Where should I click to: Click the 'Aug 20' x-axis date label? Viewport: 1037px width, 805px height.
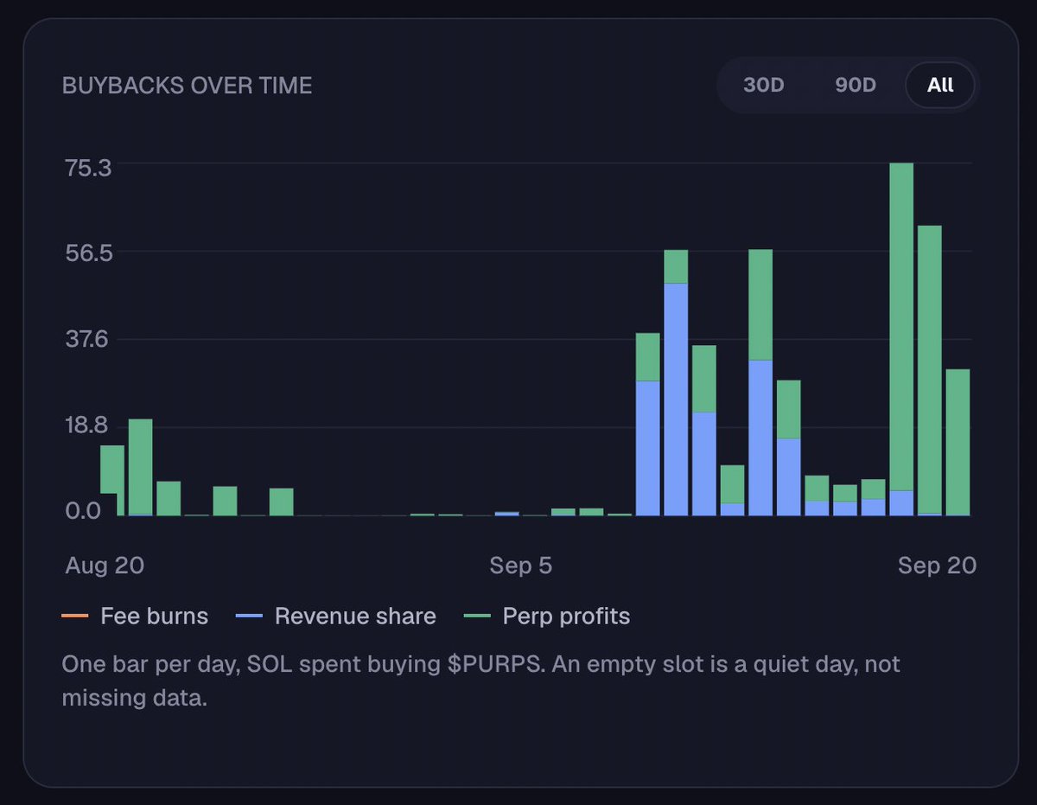pos(105,565)
